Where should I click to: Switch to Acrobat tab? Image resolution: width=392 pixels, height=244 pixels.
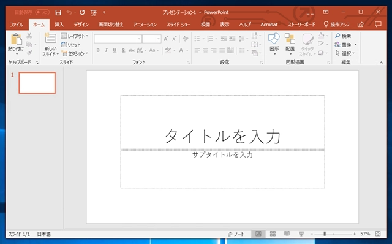(x=269, y=25)
